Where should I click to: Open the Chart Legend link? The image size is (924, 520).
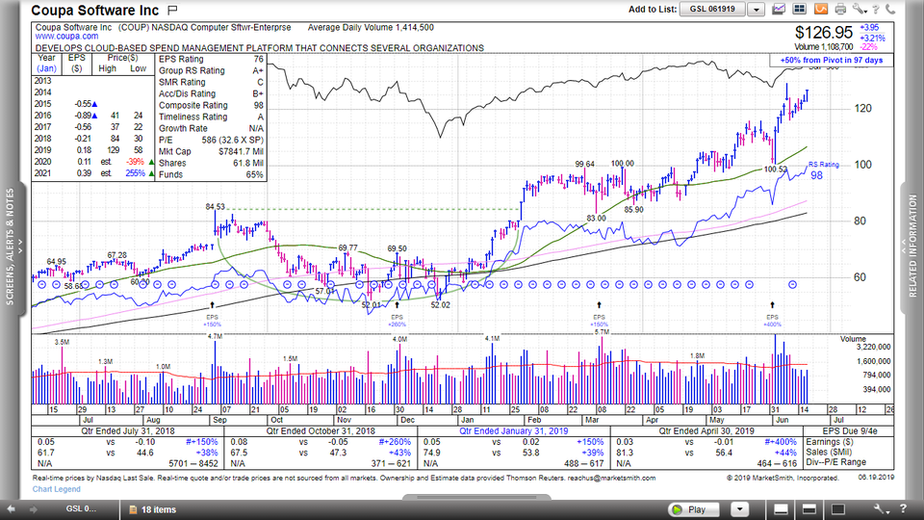[56, 489]
